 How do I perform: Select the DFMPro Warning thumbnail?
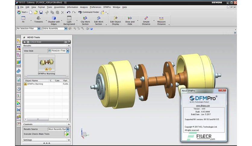[46, 63]
